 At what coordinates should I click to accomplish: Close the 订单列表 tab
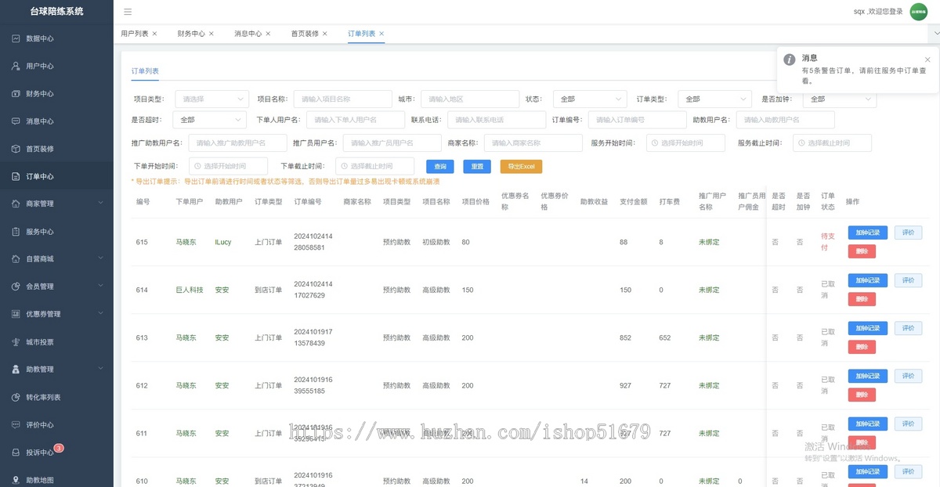(x=381, y=34)
